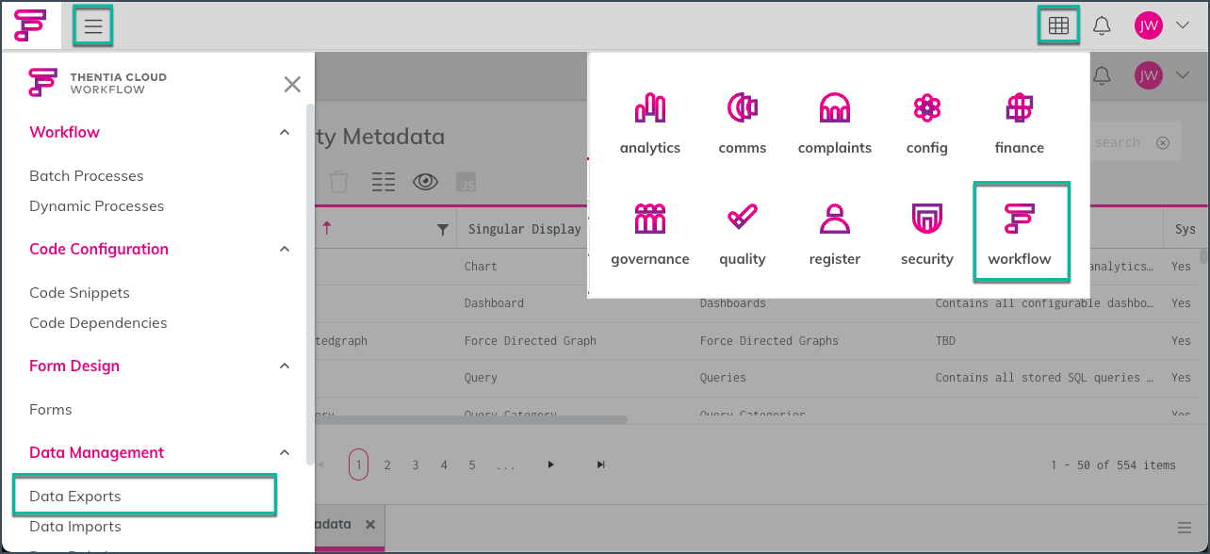Toggle the eye visibility icon in toolbar
The width and height of the screenshot is (1210, 554).
[x=425, y=182]
